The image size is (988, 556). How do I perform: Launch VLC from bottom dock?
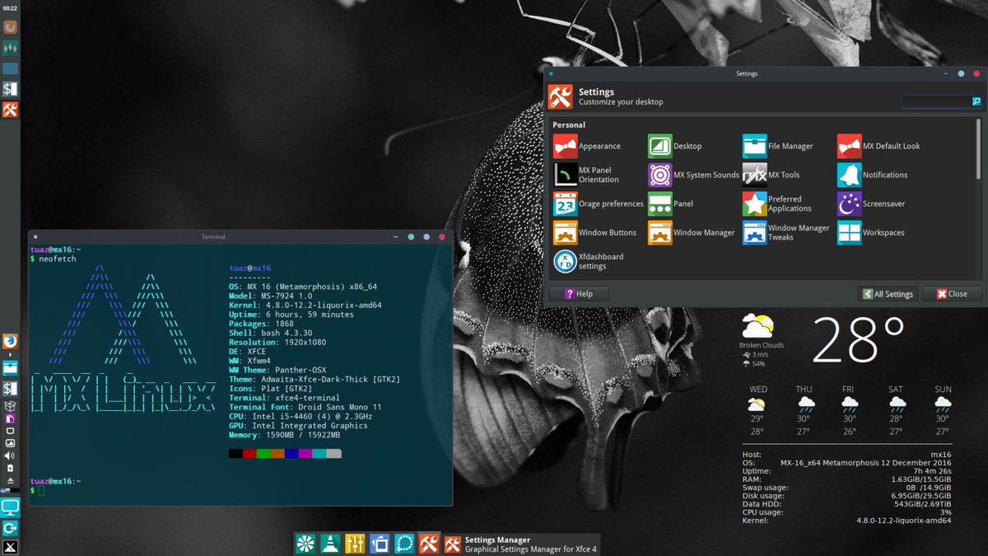point(330,544)
